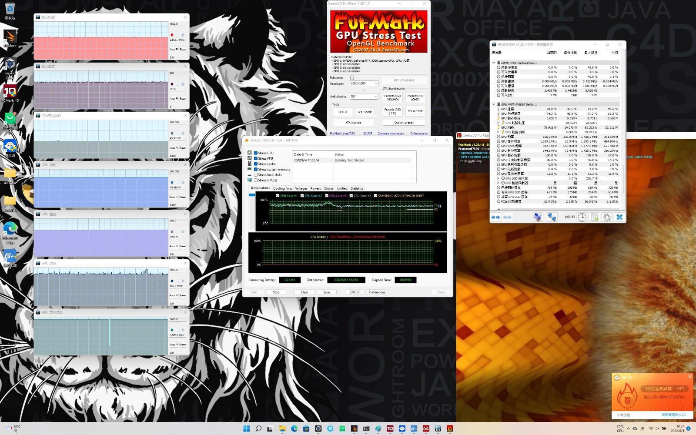Viewport: 696px width, 435px height.
Task: Toggle Stress system memory checkbox
Action: point(256,169)
